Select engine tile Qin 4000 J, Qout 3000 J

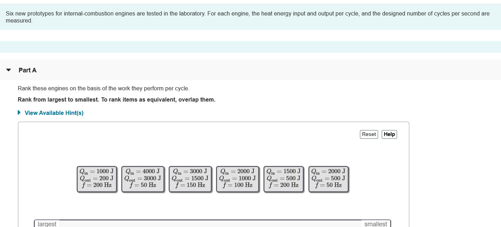[x=143, y=179]
